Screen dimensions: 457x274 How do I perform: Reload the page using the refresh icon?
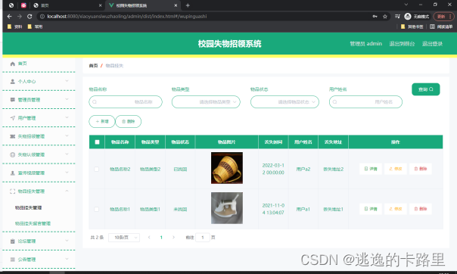pyautogui.click(x=30, y=17)
